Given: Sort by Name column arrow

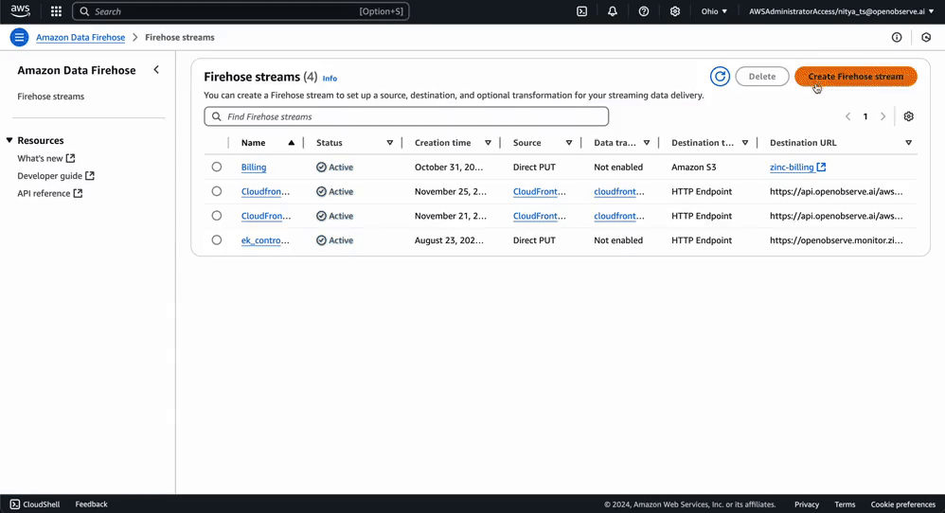Looking at the screenshot, I should 291,143.
